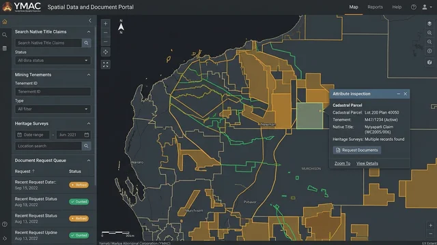Click the bottom-right plus zoom button
This screenshot has width=437, height=245.
pos(431,225)
